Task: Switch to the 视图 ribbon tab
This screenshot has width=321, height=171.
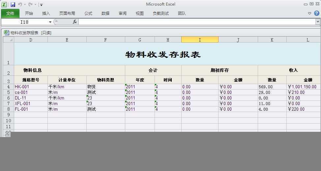Action: (x=140, y=14)
